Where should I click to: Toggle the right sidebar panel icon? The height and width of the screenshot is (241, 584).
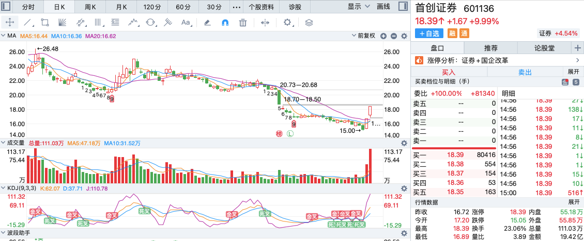click(402, 6)
